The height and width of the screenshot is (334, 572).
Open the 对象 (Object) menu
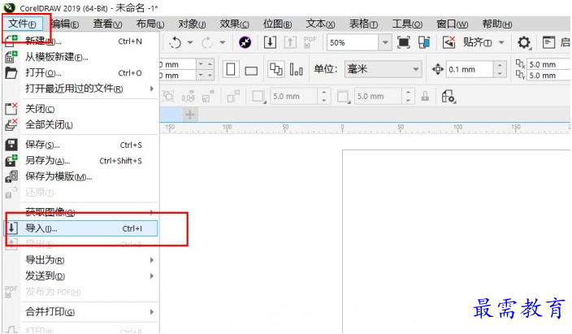(192, 24)
